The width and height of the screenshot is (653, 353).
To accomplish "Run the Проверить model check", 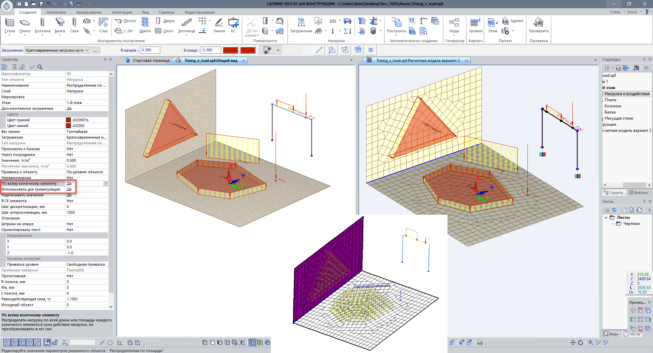I will click(538, 26).
